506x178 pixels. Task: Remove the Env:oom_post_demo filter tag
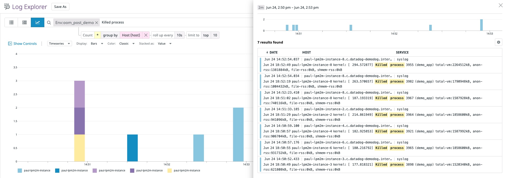[97, 23]
